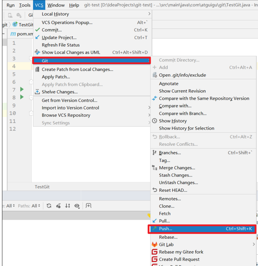The height and width of the screenshot is (266, 258).
Task: Open Remotes... dialog
Action: pyautogui.click(x=203, y=199)
